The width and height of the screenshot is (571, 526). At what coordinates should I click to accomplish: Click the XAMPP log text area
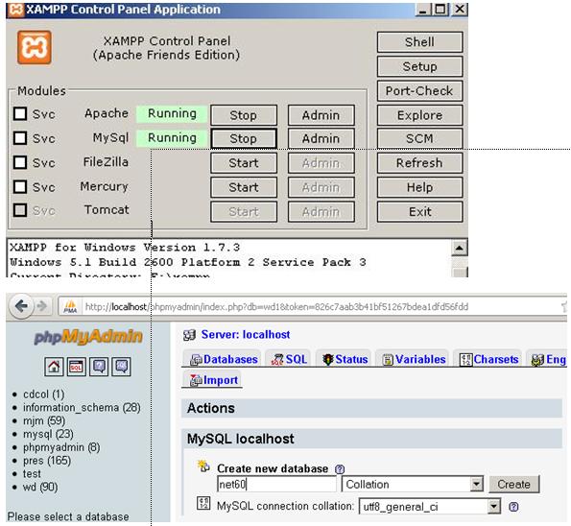coord(228,258)
